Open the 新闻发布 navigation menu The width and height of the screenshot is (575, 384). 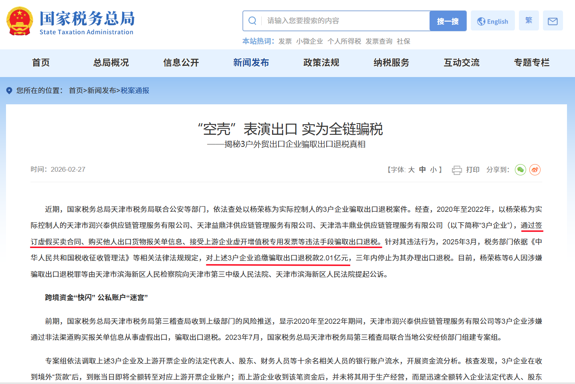pos(251,63)
